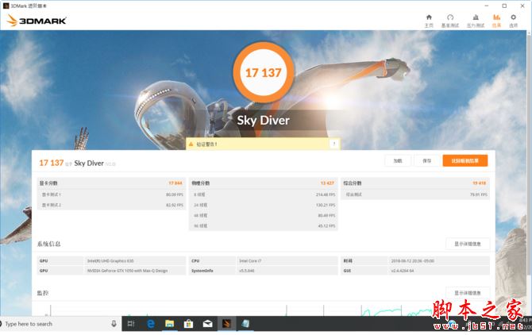This screenshot has width=532, height=335.
Task: Click the 3DMark logo in the header
Action: pos(37,21)
